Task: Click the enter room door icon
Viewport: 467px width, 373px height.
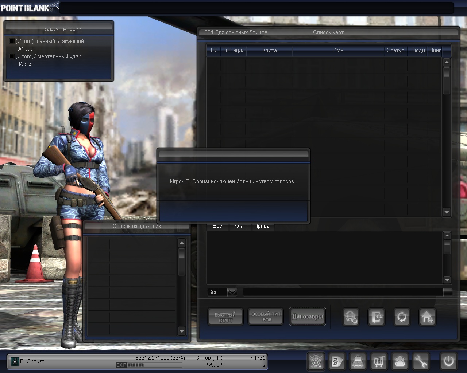Action: coord(376,317)
